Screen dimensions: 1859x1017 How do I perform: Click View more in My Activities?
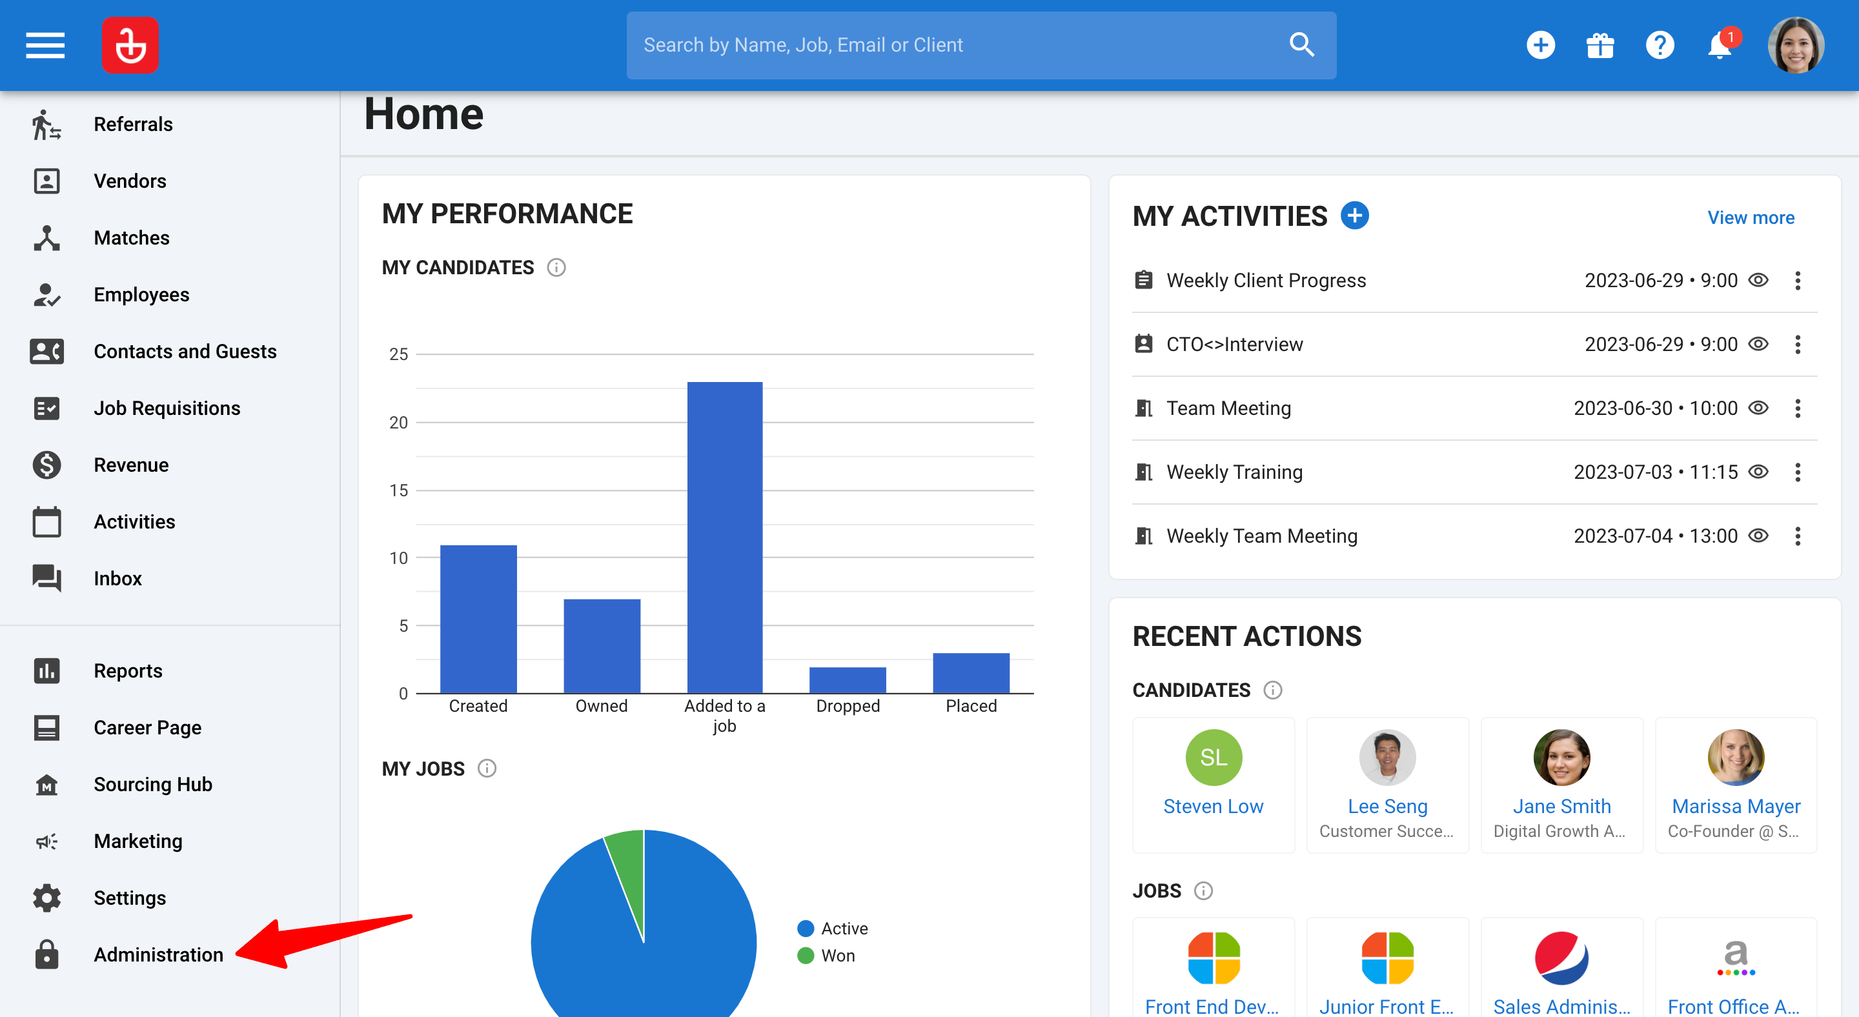coord(1750,217)
